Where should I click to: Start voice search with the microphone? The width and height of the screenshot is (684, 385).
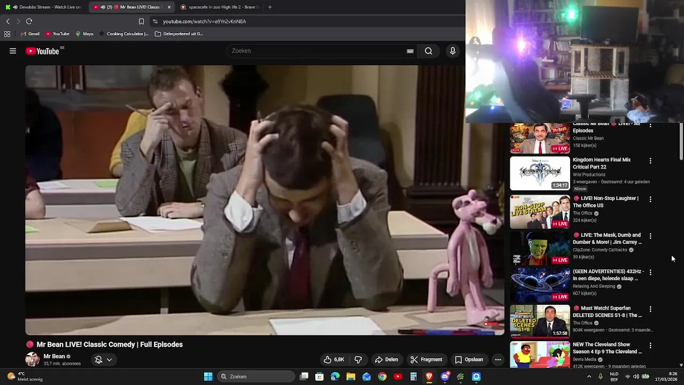(x=453, y=51)
